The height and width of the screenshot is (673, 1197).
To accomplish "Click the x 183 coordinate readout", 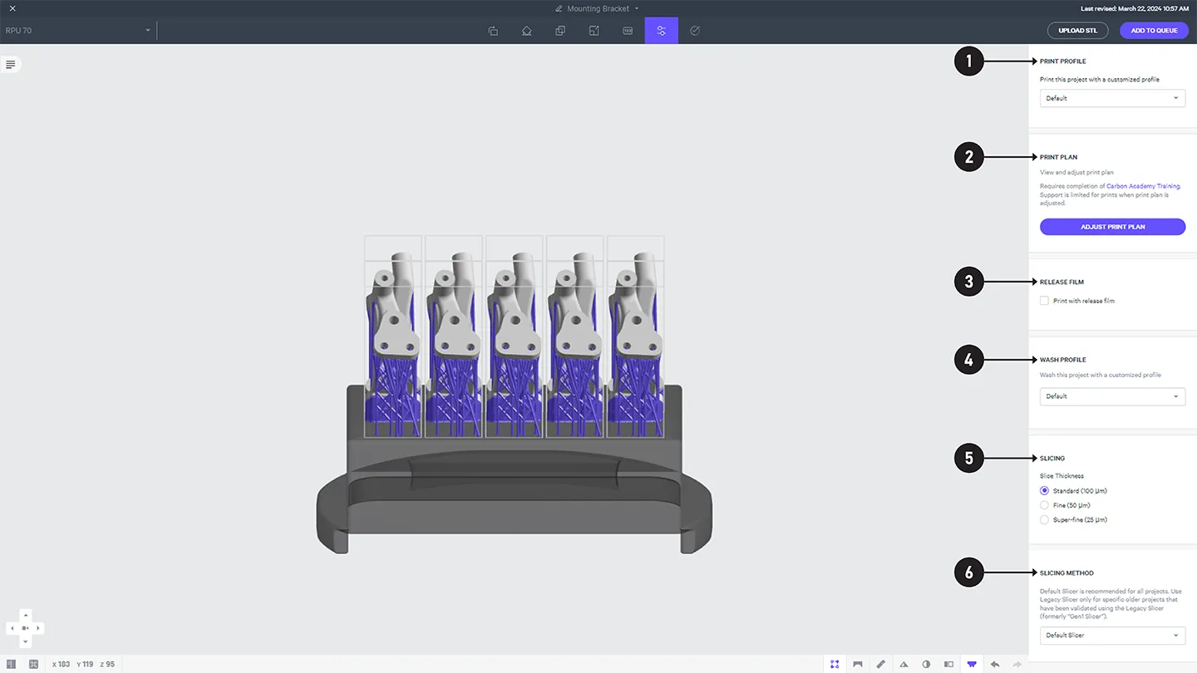I will (x=61, y=664).
